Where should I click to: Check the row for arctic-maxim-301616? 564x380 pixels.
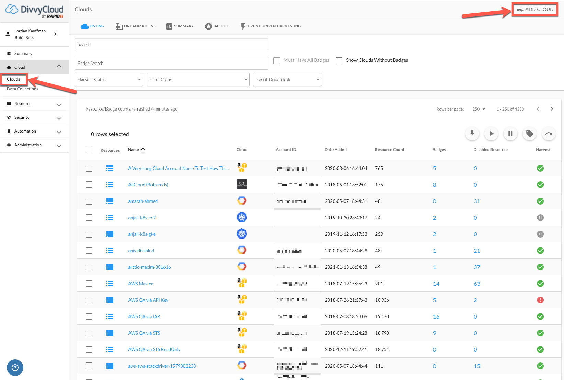89,267
